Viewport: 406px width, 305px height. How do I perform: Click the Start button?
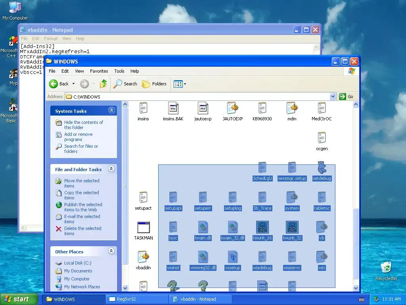pyautogui.click(x=19, y=299)
